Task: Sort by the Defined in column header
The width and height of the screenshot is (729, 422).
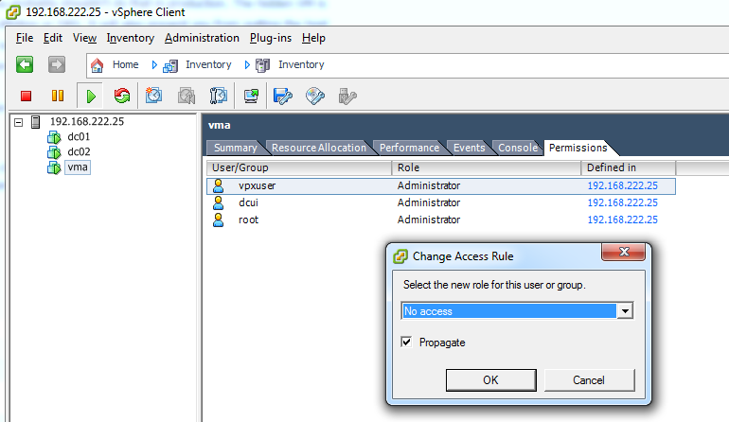Action: 628,167
